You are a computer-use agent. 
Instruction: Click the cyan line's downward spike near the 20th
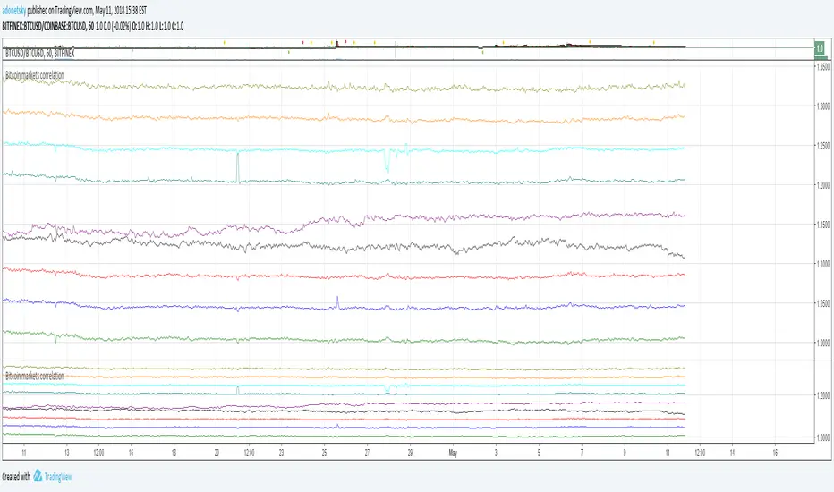[x=237, y=170]
